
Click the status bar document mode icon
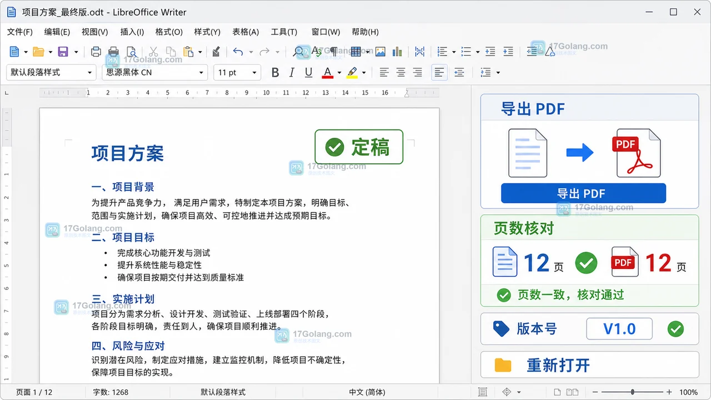(483, 392)
